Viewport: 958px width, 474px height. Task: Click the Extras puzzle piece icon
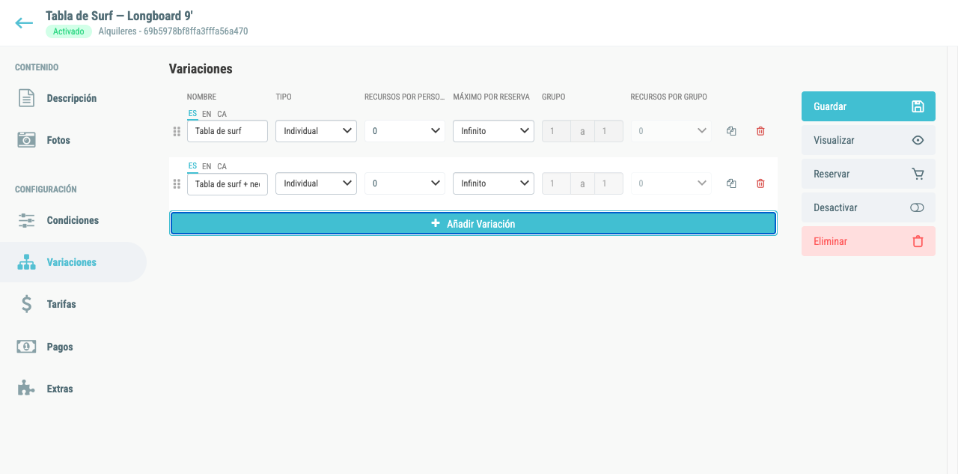[26, 389]
